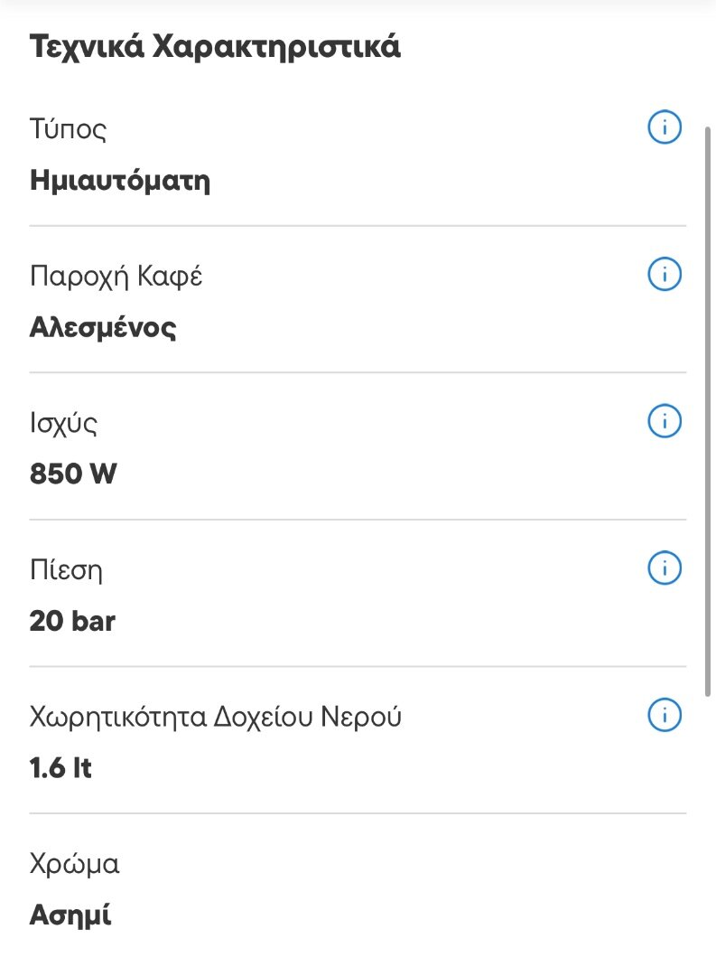The width and height of the screenshot is (716, 976).
Task: Click the Τεχνικά Χαρακτηριστικά heading
Action: point(215,47)
